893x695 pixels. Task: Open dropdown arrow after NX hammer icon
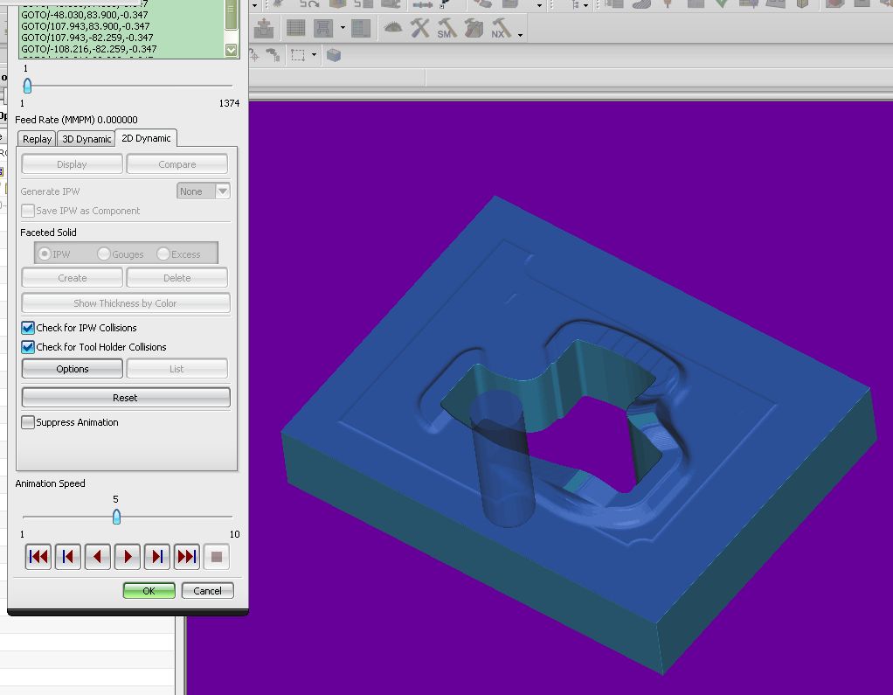tap(520, 35)
